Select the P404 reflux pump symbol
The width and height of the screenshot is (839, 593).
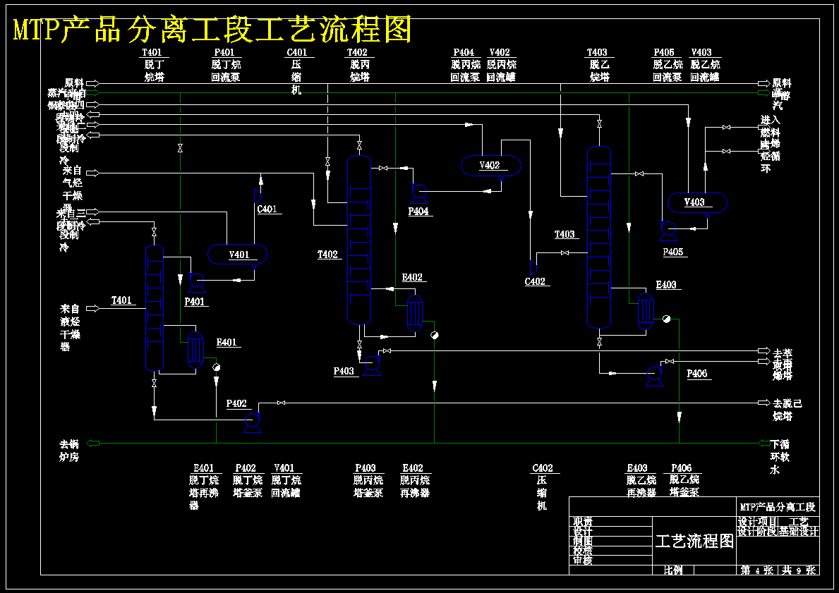pyautogui.click(x=419, y=193)
